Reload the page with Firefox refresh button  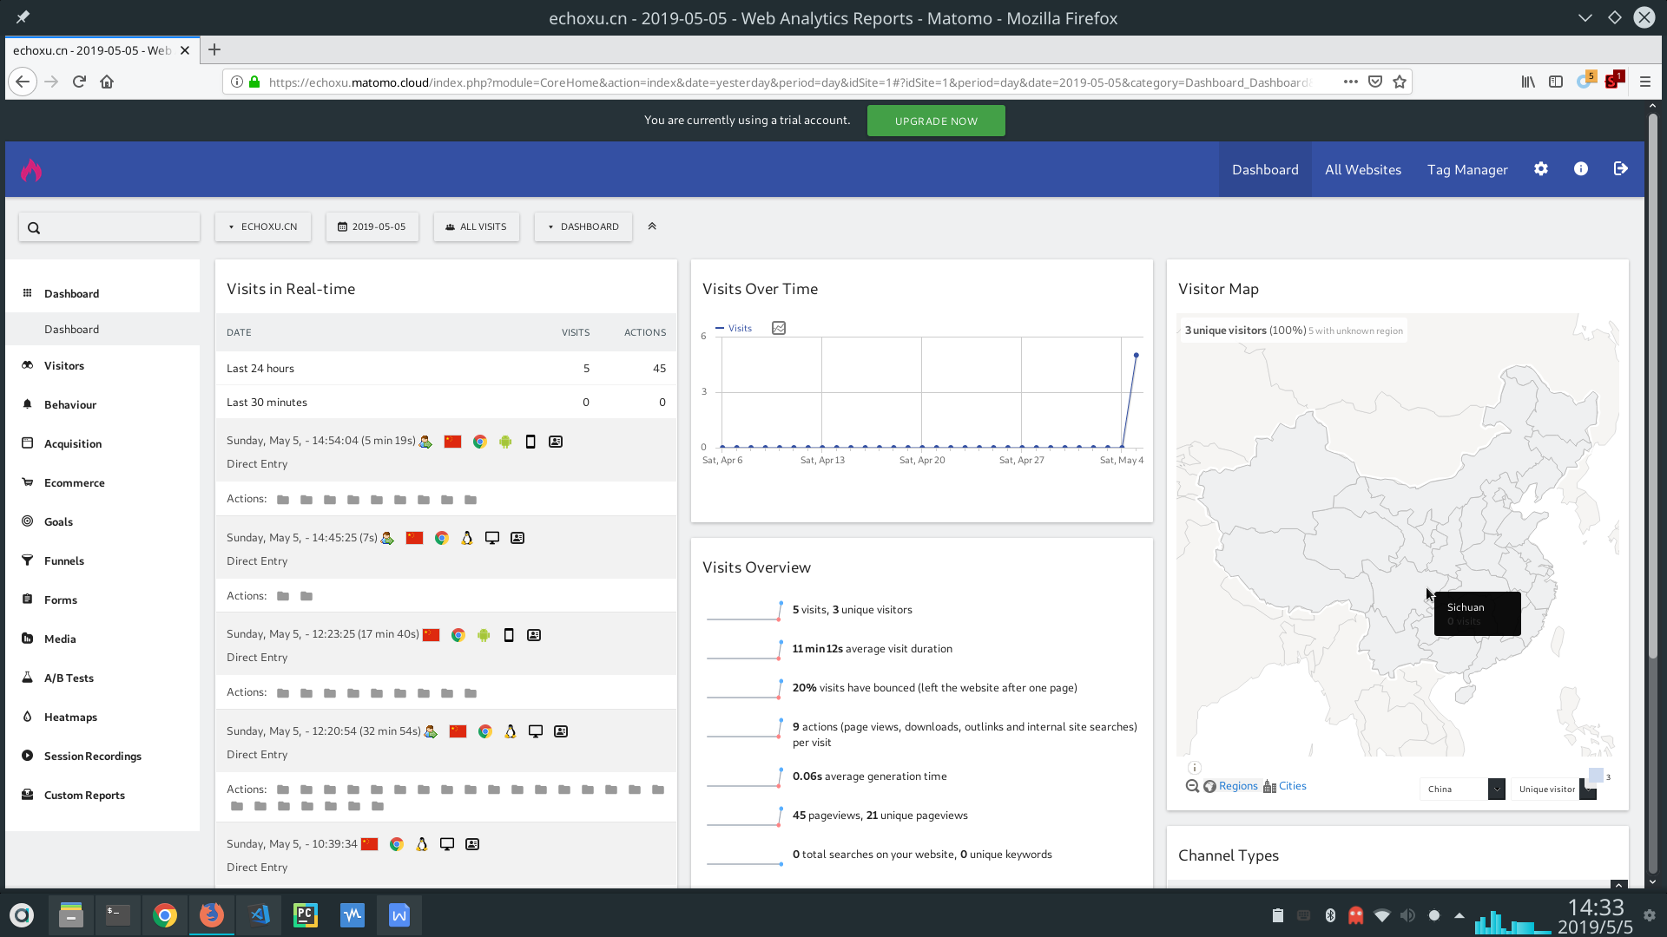click(x=79, y=82)
